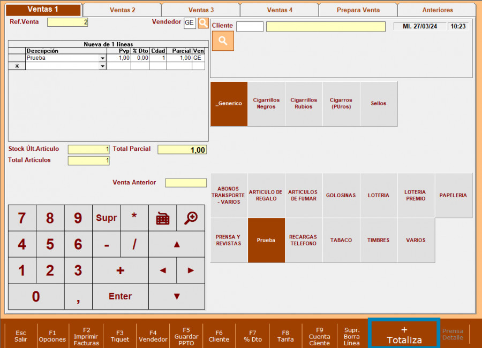Choose the TABACO family button
The image size is (482, 348).
[341, 241]
